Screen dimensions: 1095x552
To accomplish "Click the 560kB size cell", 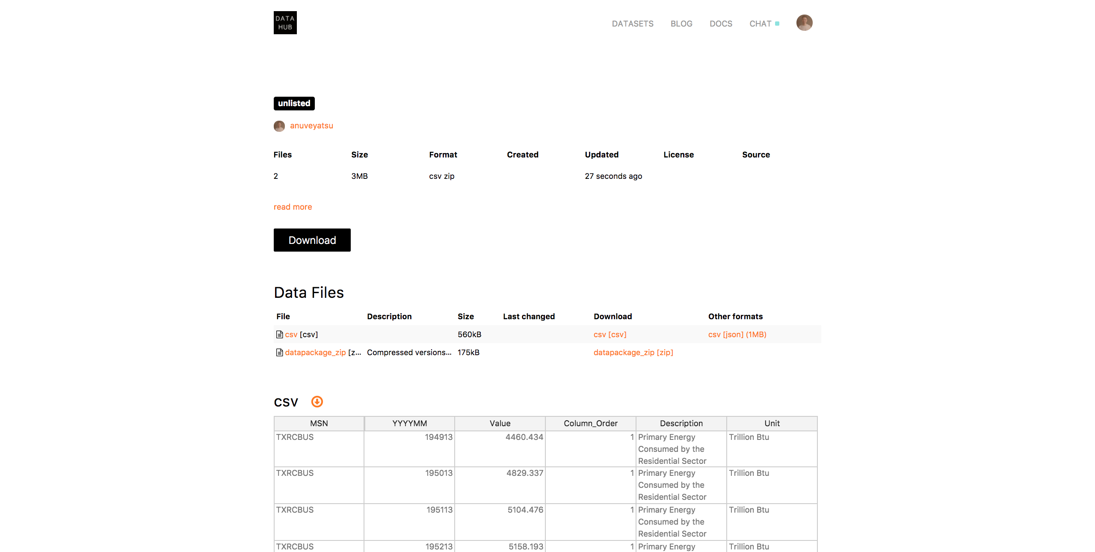I will (470, 335).
